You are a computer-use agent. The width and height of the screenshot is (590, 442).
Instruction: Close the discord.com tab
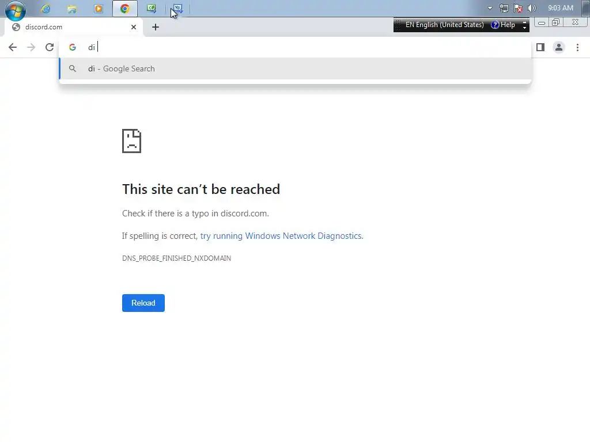click(134, 27)
